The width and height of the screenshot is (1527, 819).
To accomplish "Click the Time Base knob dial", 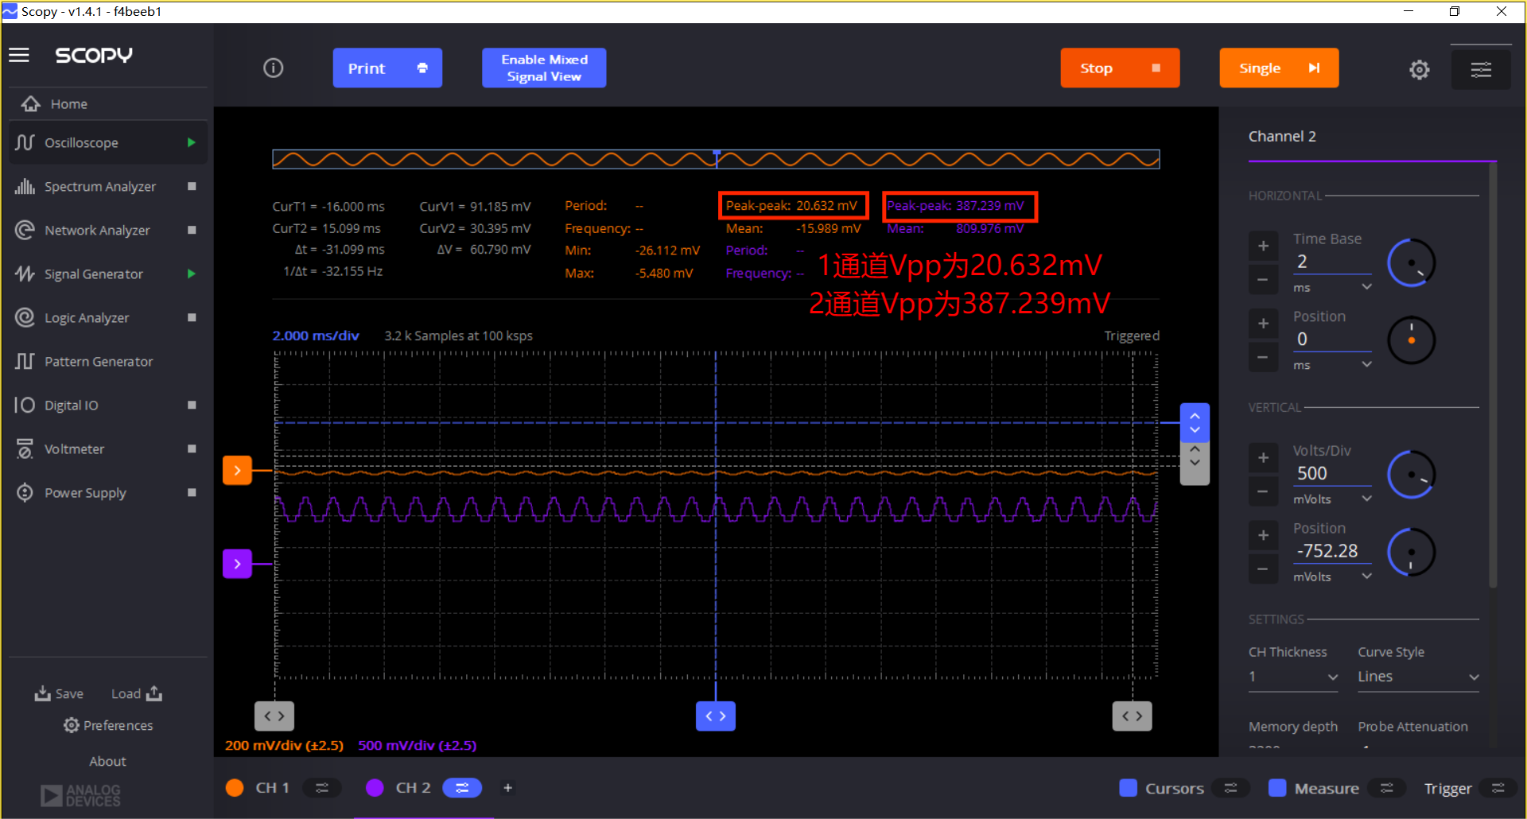I will (x=1411, y=262).
